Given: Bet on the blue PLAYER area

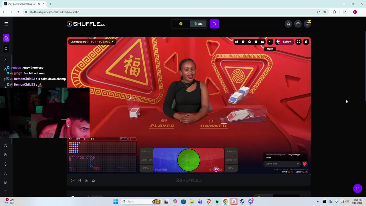Looking at the screenshot, I should point(165,160).
